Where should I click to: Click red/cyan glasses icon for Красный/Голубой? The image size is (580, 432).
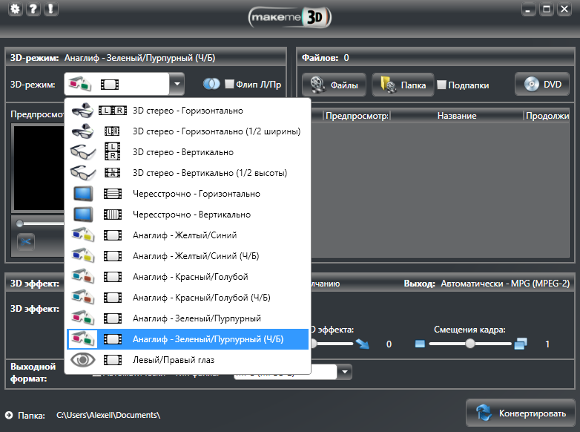[83, 277]
